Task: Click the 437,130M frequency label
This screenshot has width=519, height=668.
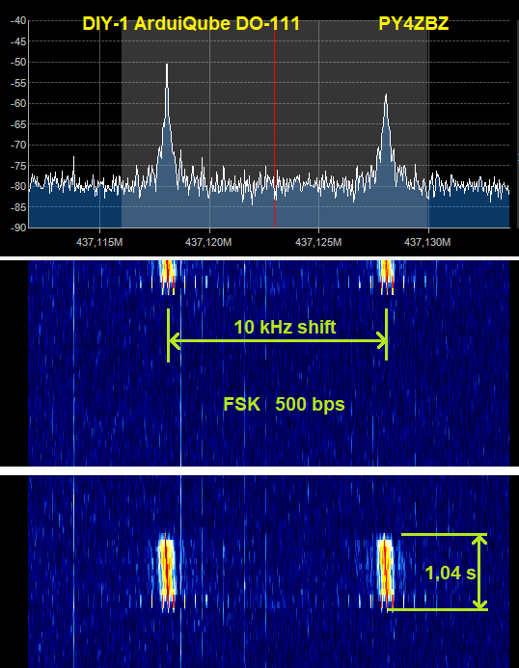Action: coord(427,242)
